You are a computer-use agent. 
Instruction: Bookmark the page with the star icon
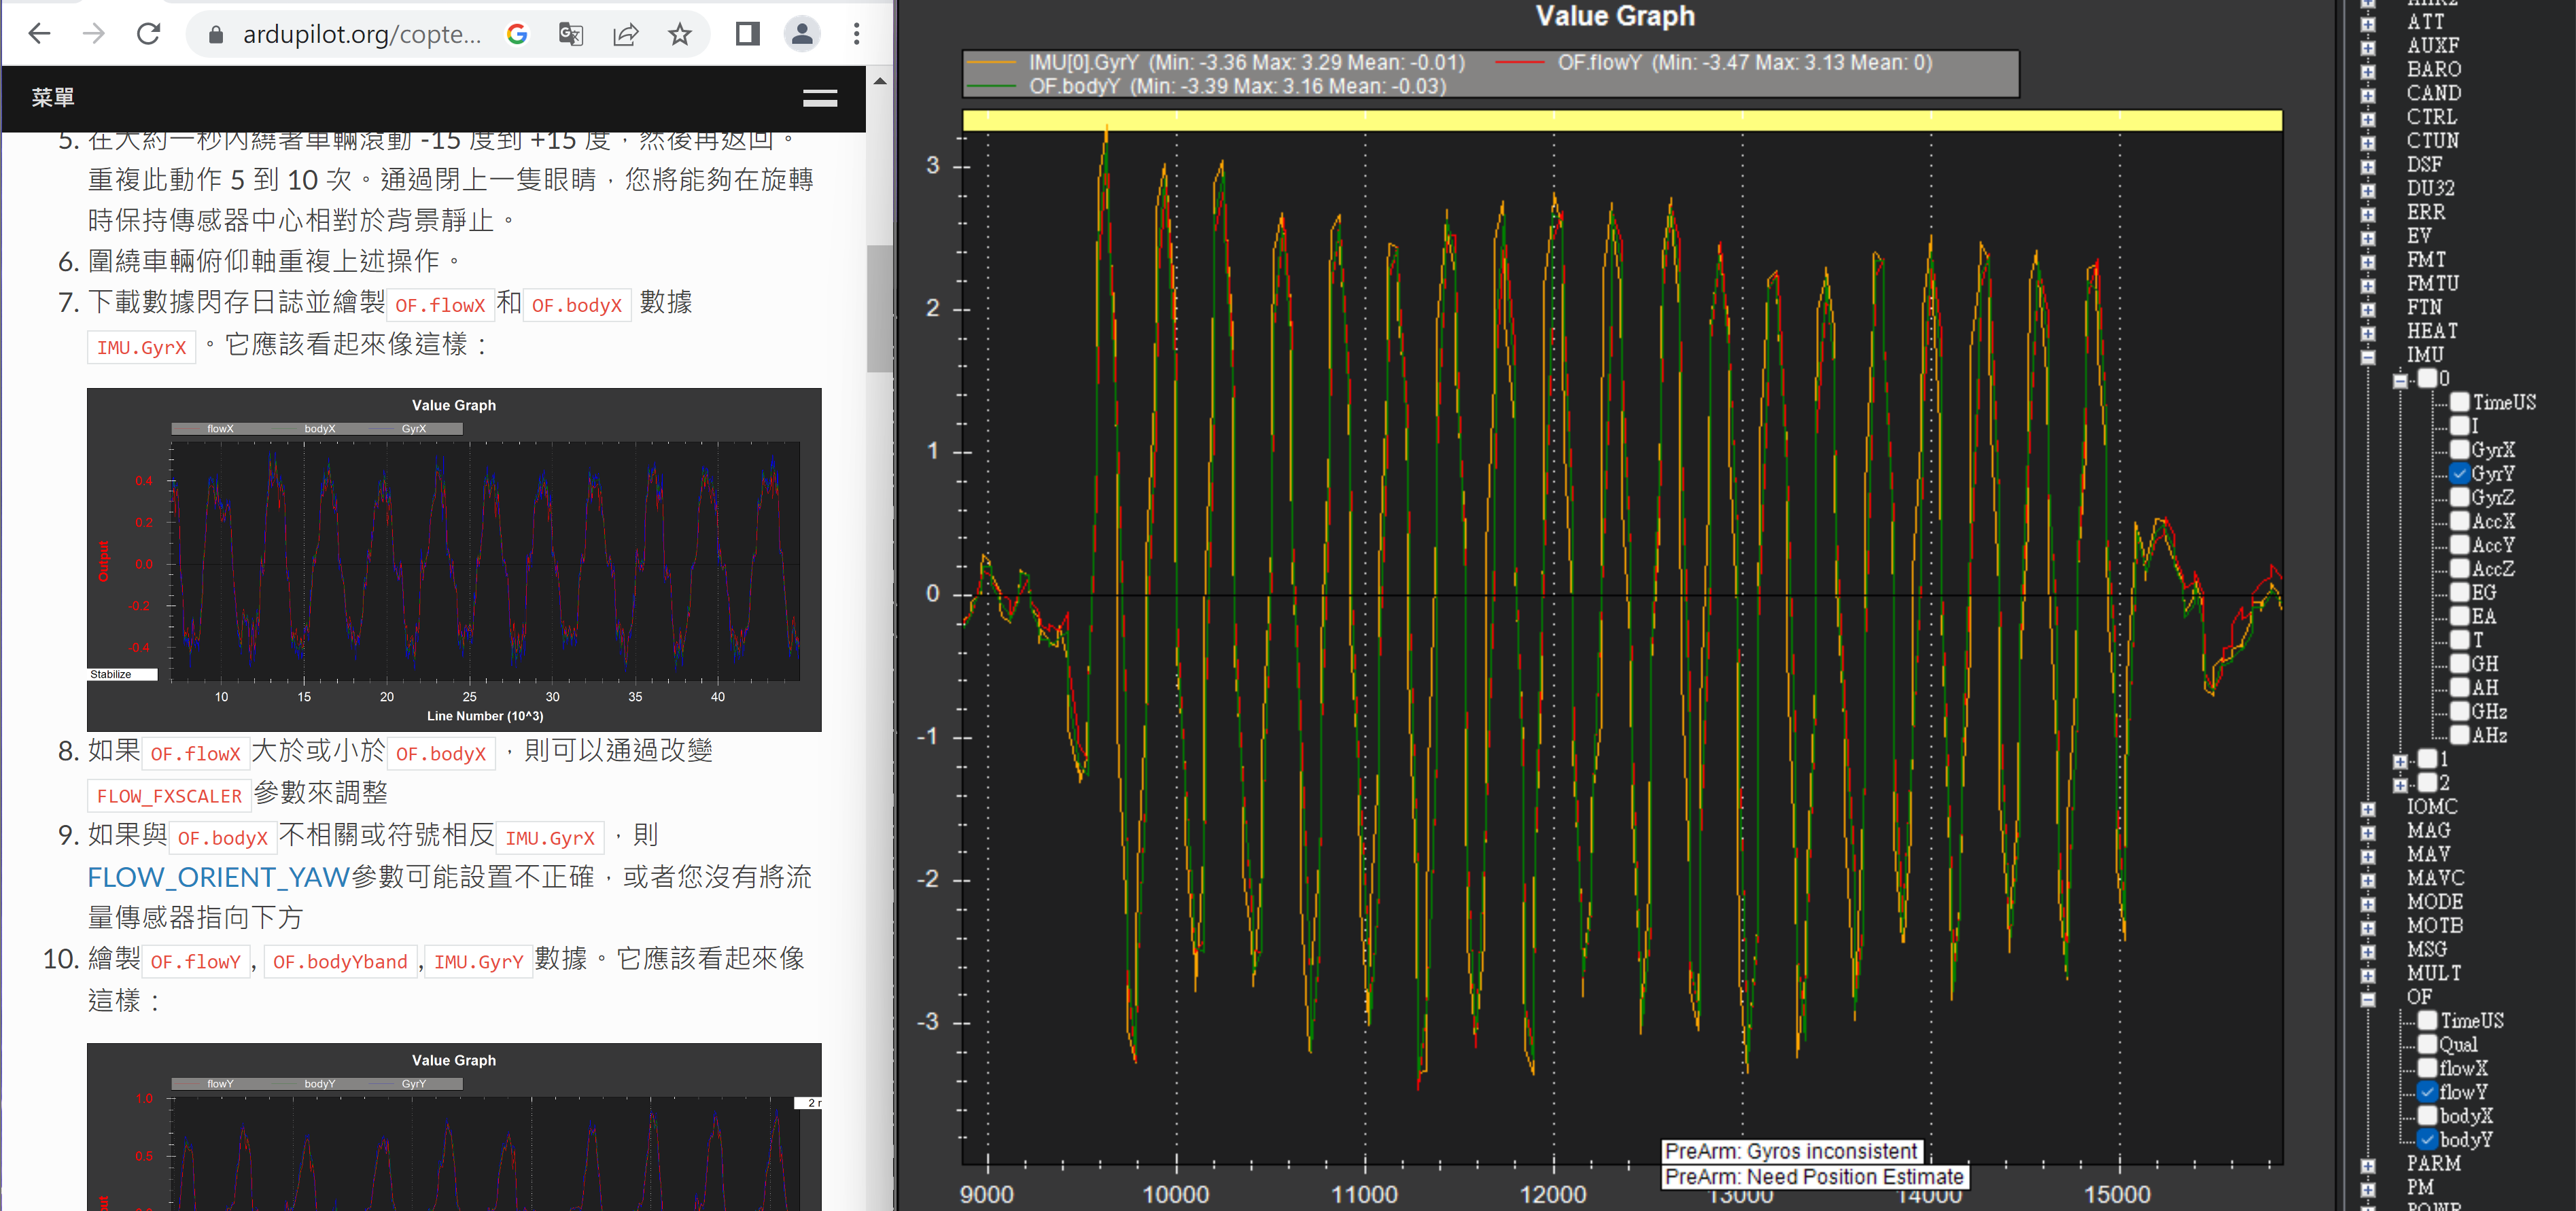coord(680,33)
